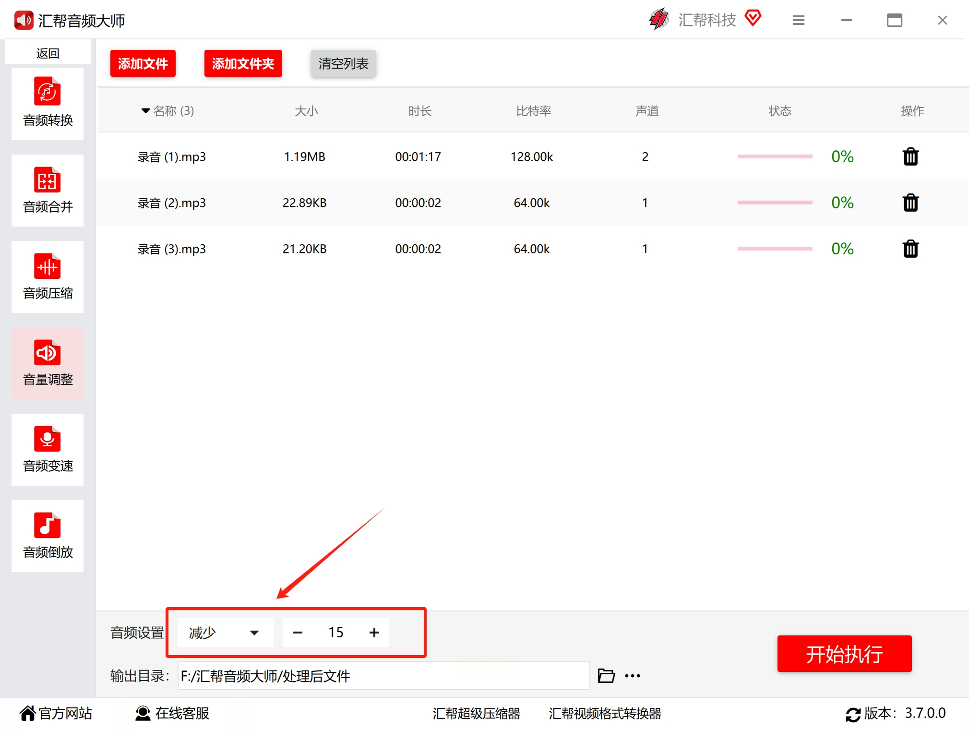This screenshot has height=729, width=969.
Task: Select the 音频压缩 compression tool
Action: 48,276
